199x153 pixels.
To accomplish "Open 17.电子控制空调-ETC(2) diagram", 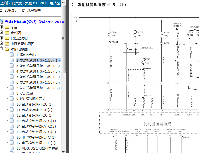I will coord(36,143).
